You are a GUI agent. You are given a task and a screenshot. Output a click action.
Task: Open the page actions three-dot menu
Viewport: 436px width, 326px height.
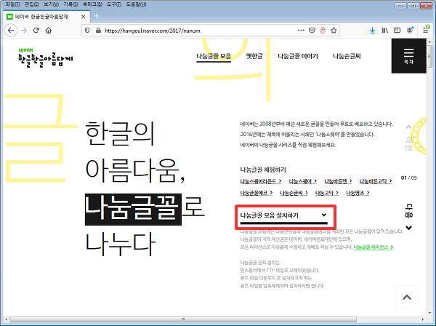coord(301,31)
